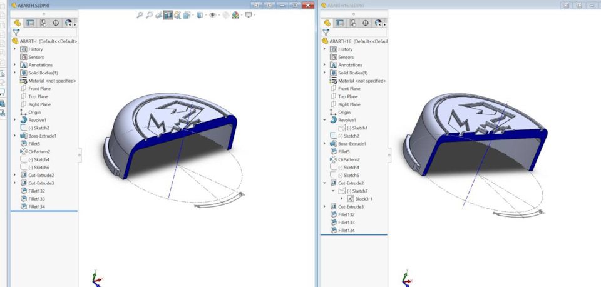Open dropdown arrow next to View Settings
Screen dimensions: 601x287
(255, 15)
